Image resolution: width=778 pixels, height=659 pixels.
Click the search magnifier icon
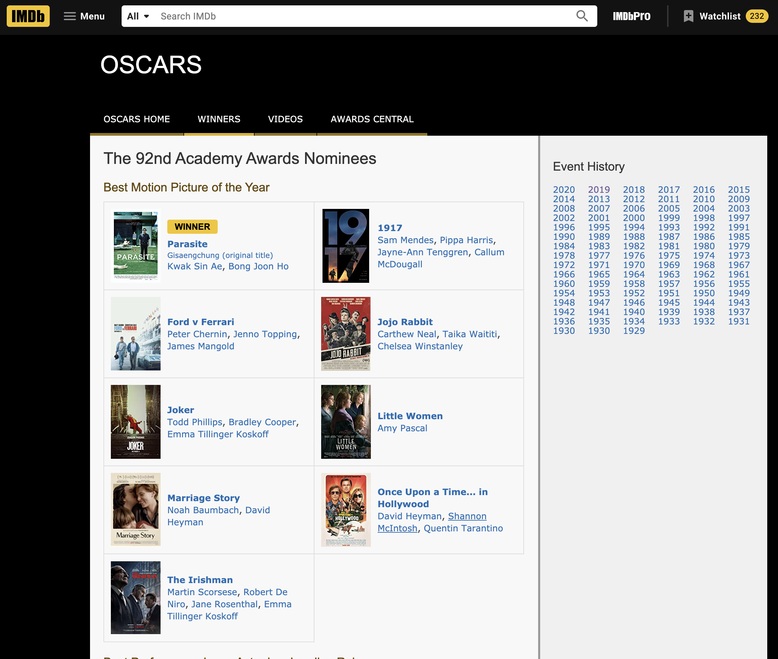pos(581,16)
